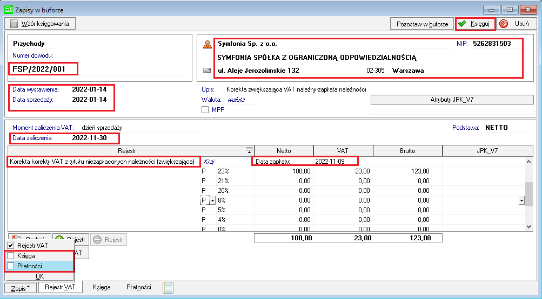Check the Księga box in the popup
Viewport: 542px width, 299px height.
(11, 255)
